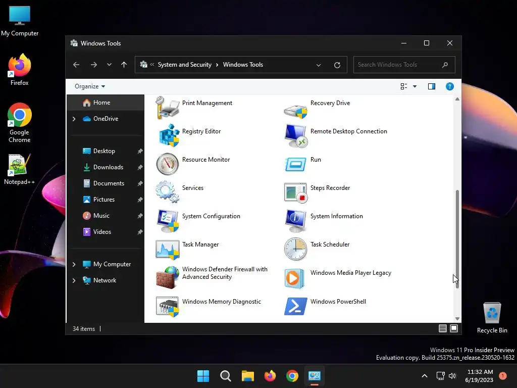Select the Windows PowerShell icon

pyautogui.click(x=296, y=306)
